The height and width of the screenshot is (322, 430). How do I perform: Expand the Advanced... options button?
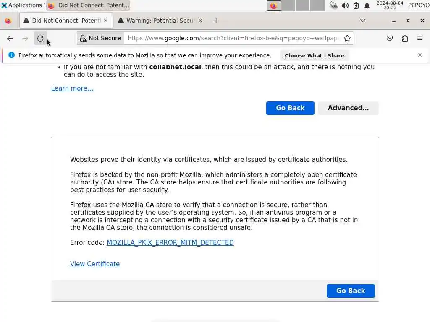348,108
